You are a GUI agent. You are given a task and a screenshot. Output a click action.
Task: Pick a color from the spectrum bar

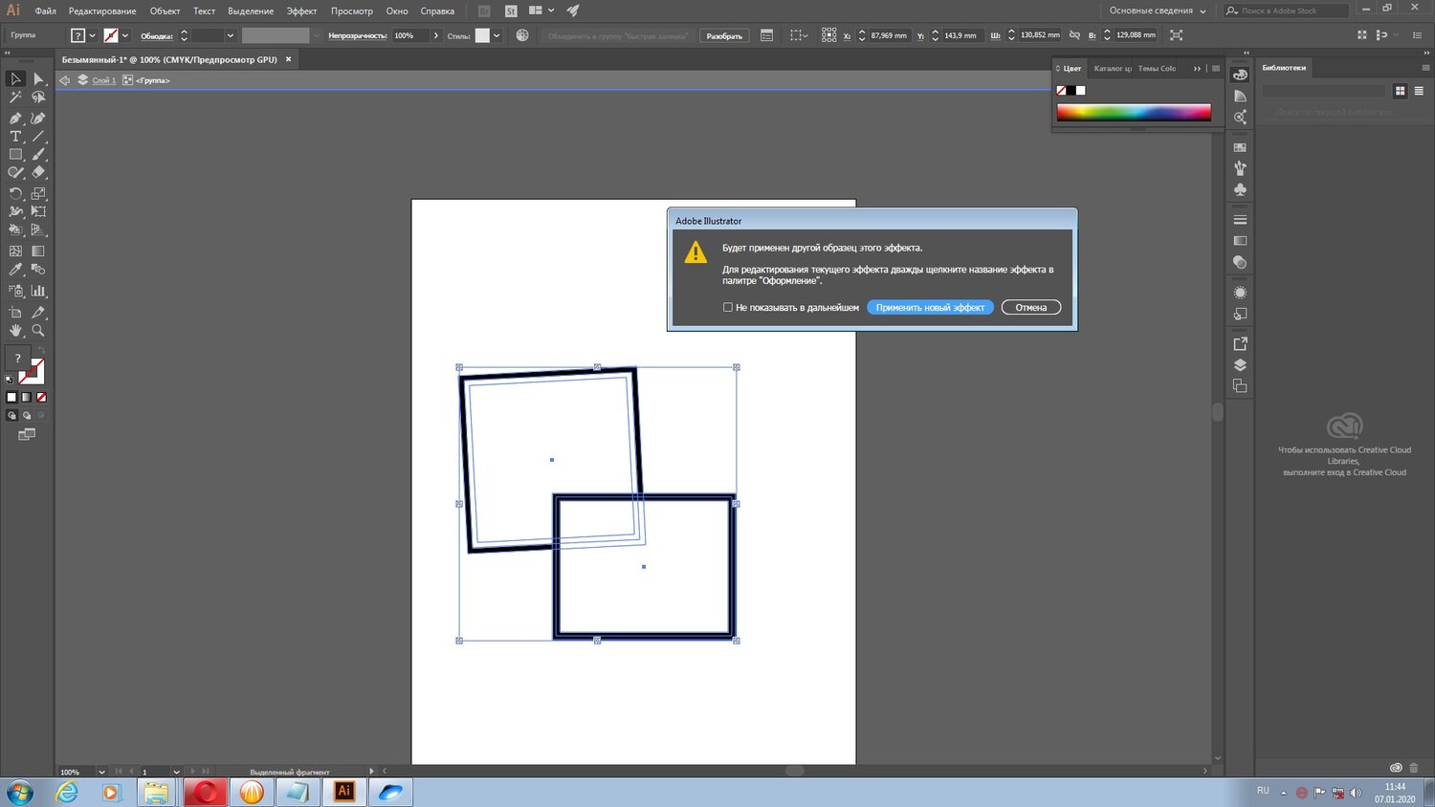pyautogui.click(x=1133, y=113)
